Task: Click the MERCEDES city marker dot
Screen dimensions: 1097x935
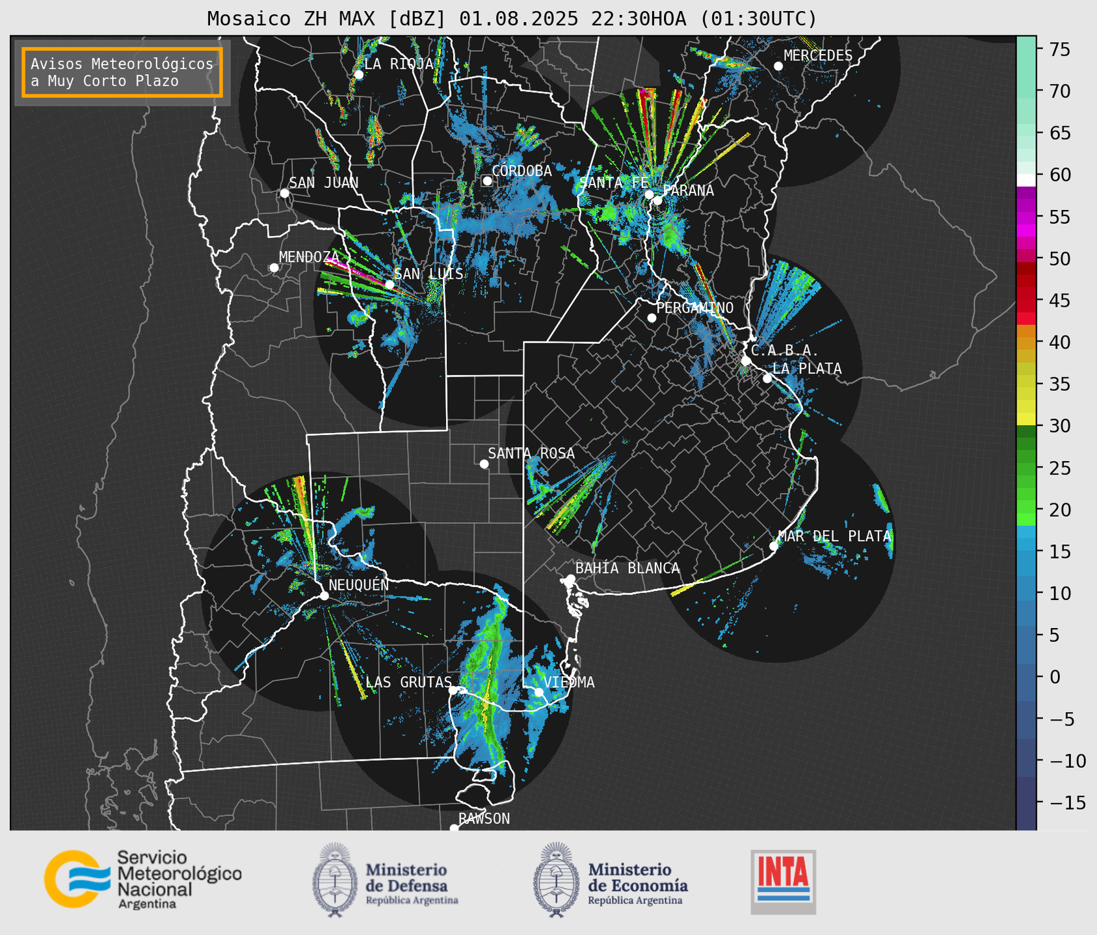Action: (778, 66)
